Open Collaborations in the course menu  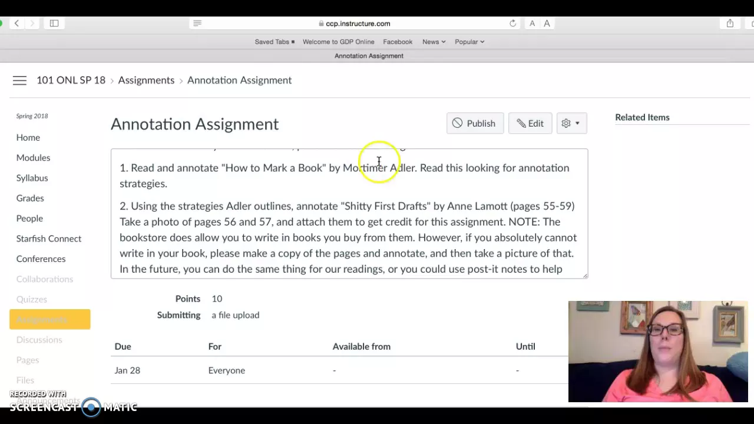45,279
